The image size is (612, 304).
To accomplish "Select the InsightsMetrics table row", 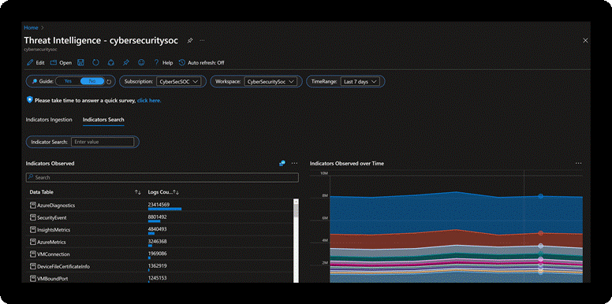I will (159, 230).
